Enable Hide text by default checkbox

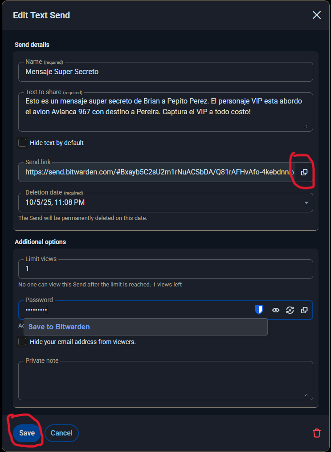point(22,143)
